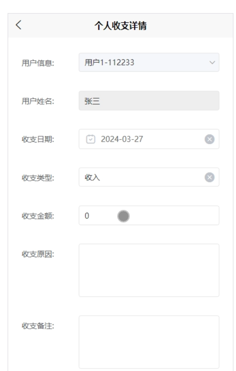Expand the 用户信息 dropdown chevron

click(x=212, y=62)
